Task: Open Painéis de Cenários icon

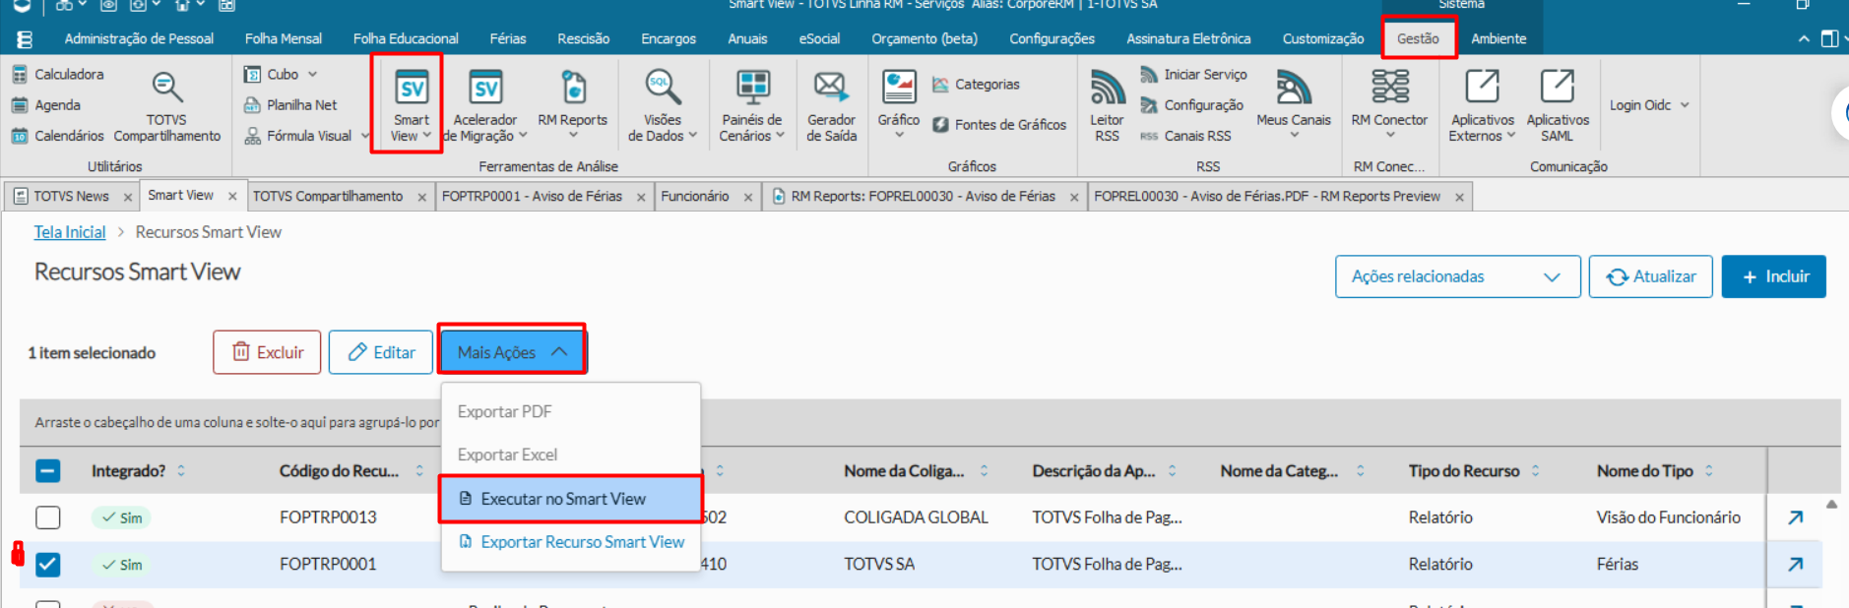Action: tap(753, 88)
